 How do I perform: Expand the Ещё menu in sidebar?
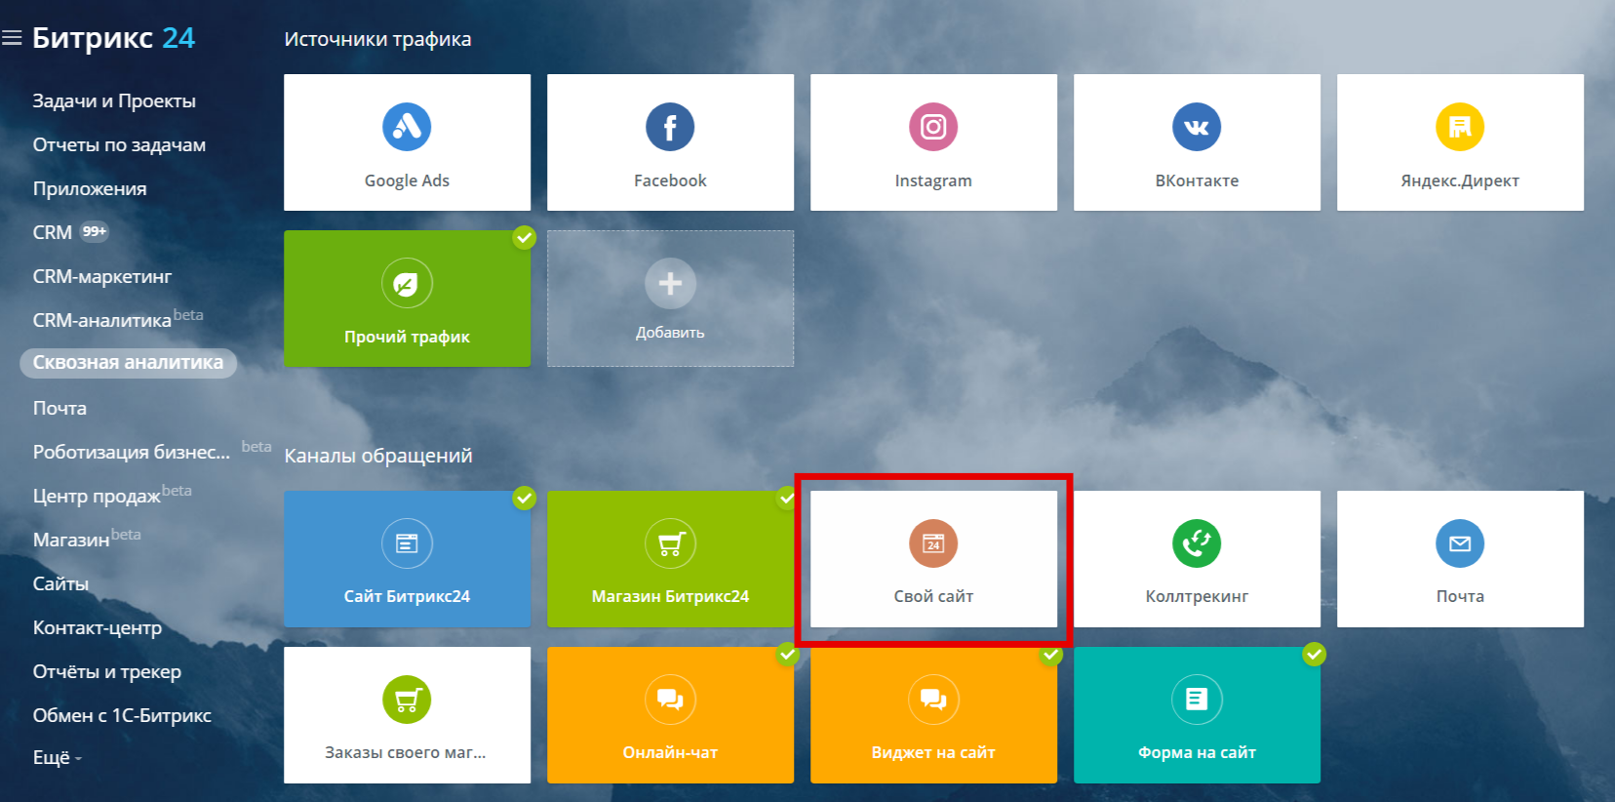(x=57, y=758)
